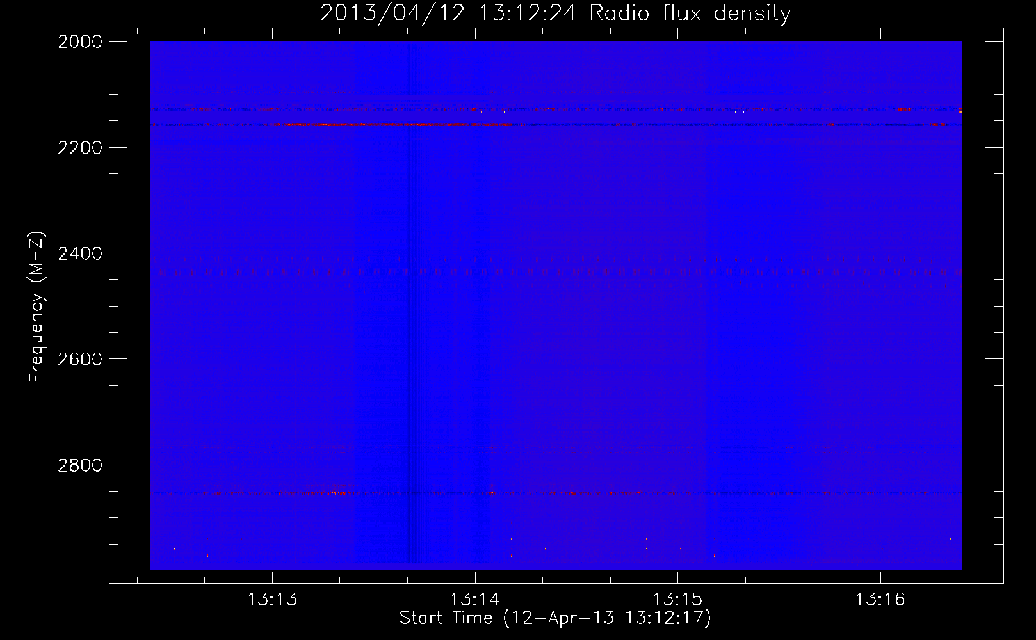The width and height of the screenshot is (1036, 640).
Task: Select the 2600 frequency tick label
Action: tap(80, 359)
